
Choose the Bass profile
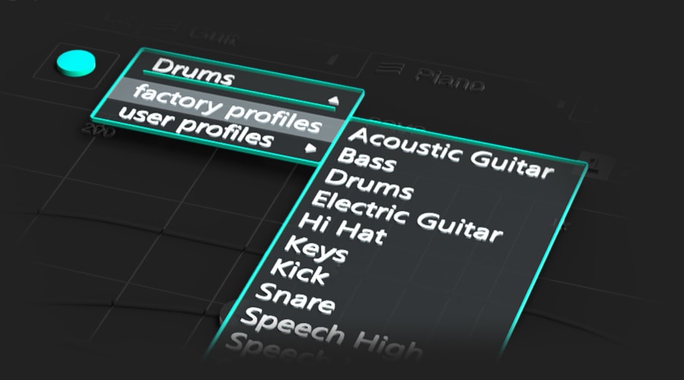coord(366,159)
